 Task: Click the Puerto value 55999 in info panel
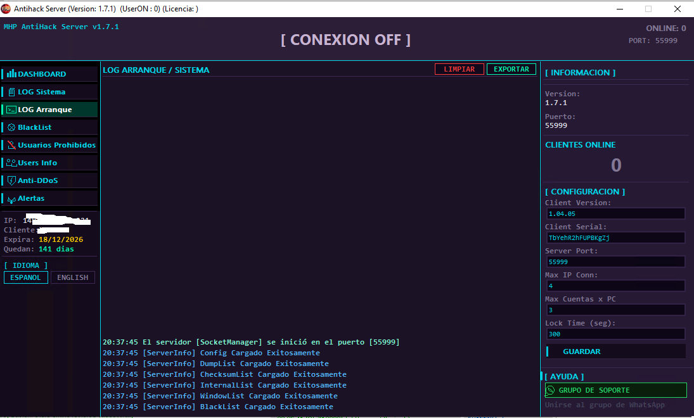pyautogui.click(x=556, y=125)
